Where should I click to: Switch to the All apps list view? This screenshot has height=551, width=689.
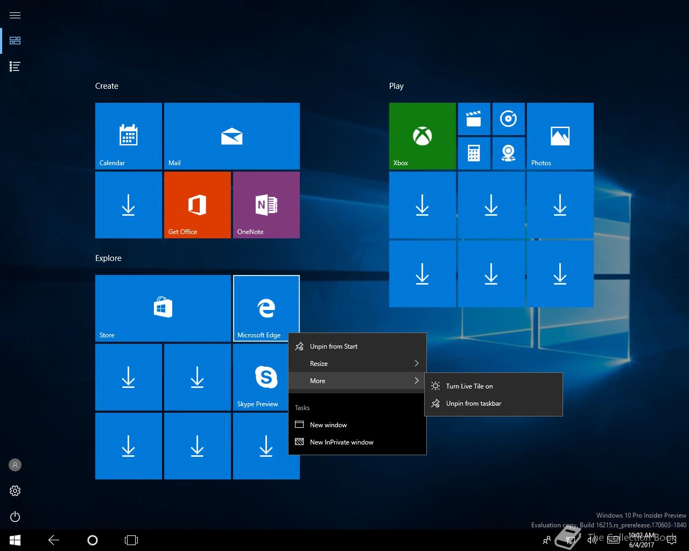point(15,67)
